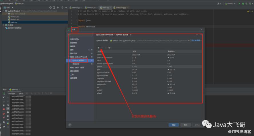Click the Rerun demo2 debug icon
This screenshot has width=254, height=136.
pos(4,93)
